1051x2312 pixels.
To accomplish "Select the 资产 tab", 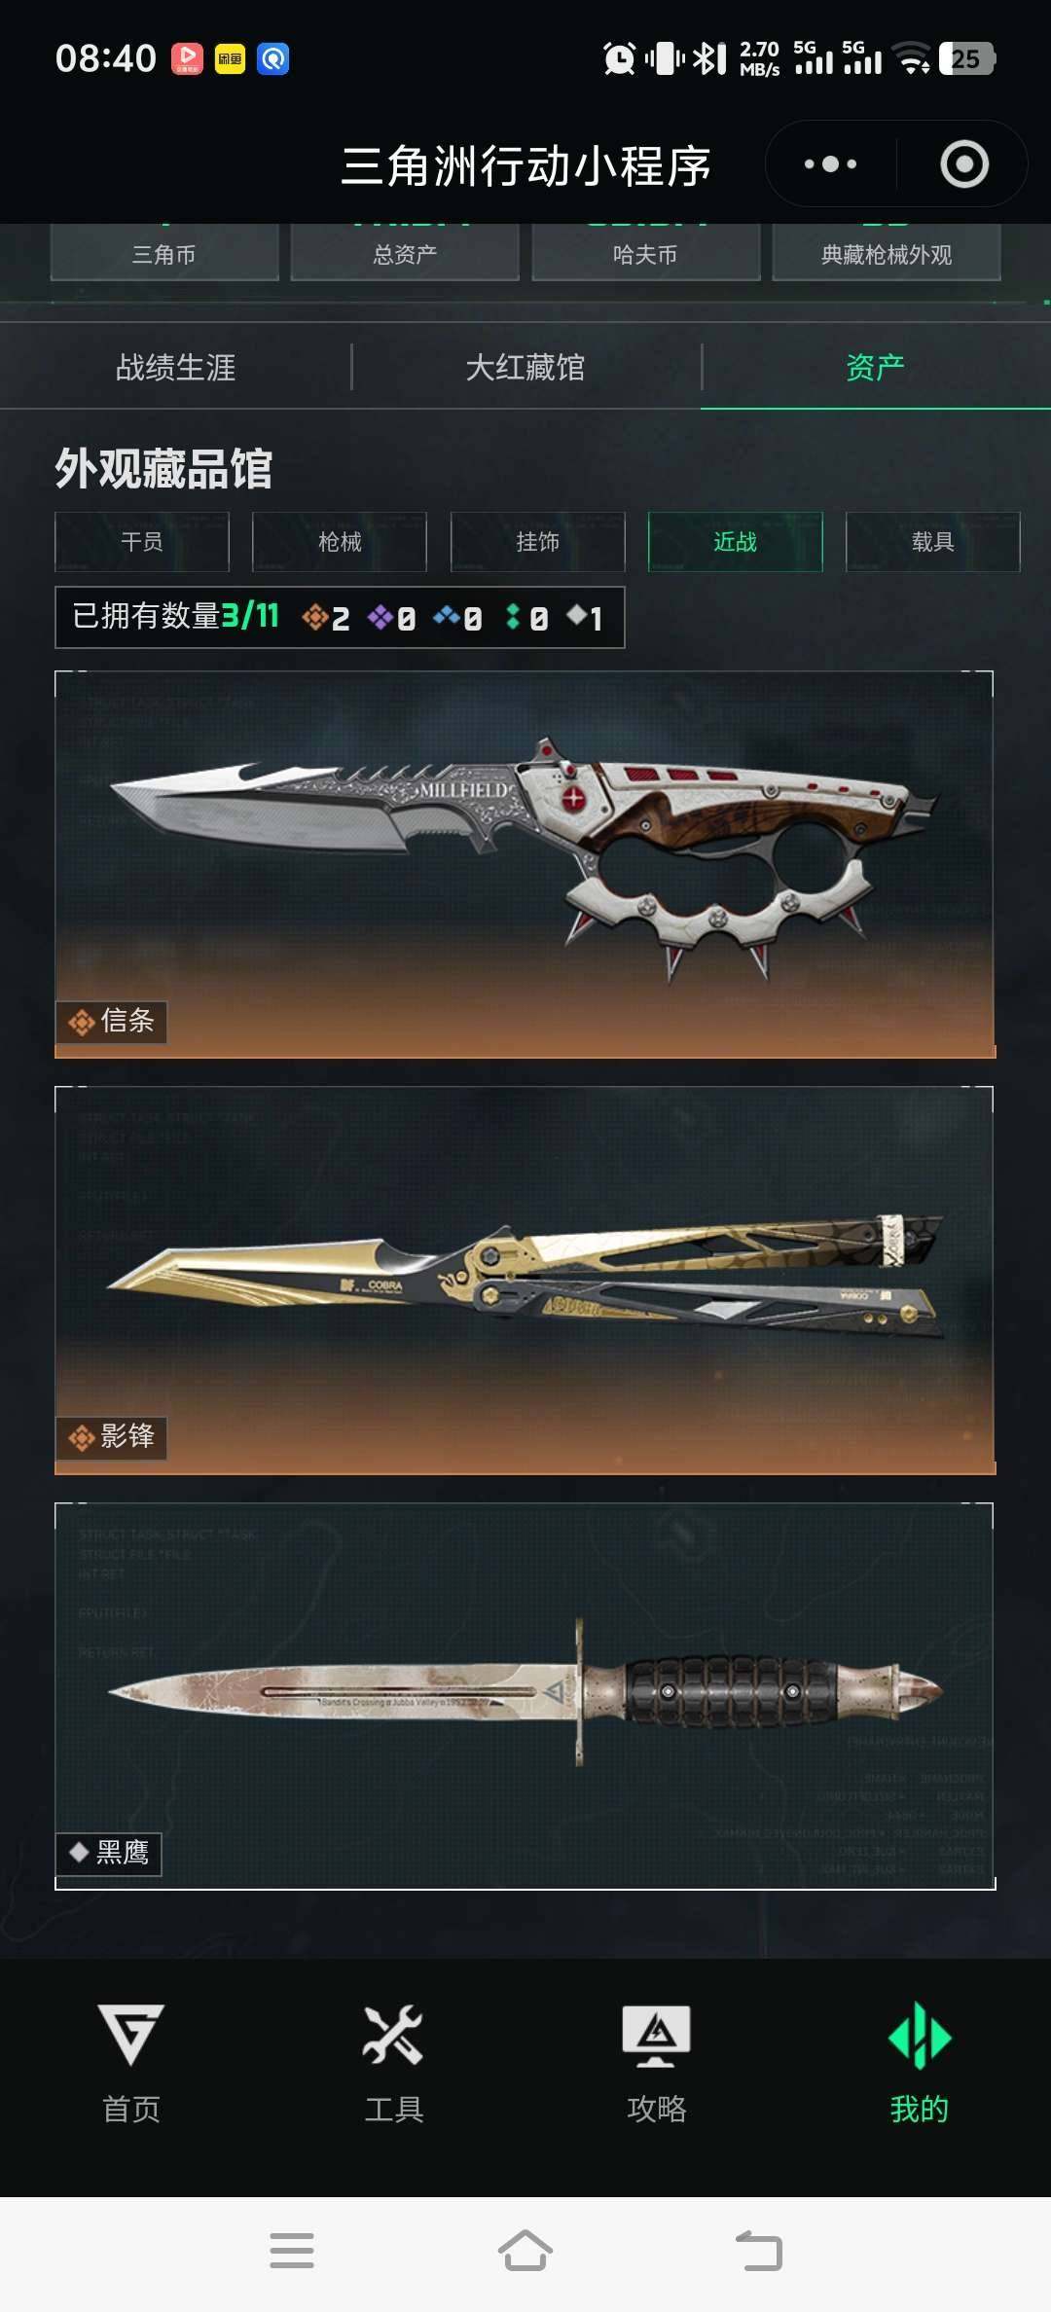I will (876, 368).
